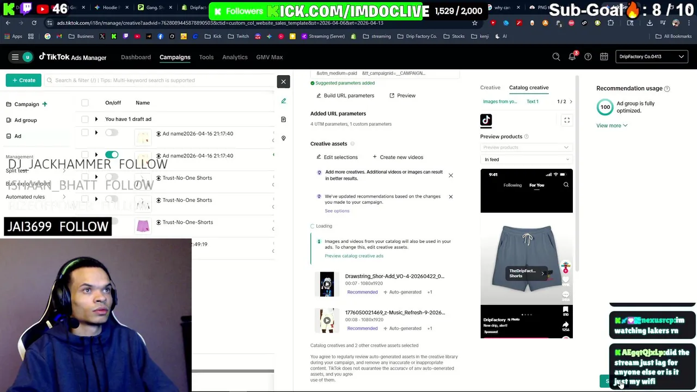The image size is (697, 392).
Task: Play the 1776050021469_z-Music_Refresh video thumbnail
Action: coord(327,321)
